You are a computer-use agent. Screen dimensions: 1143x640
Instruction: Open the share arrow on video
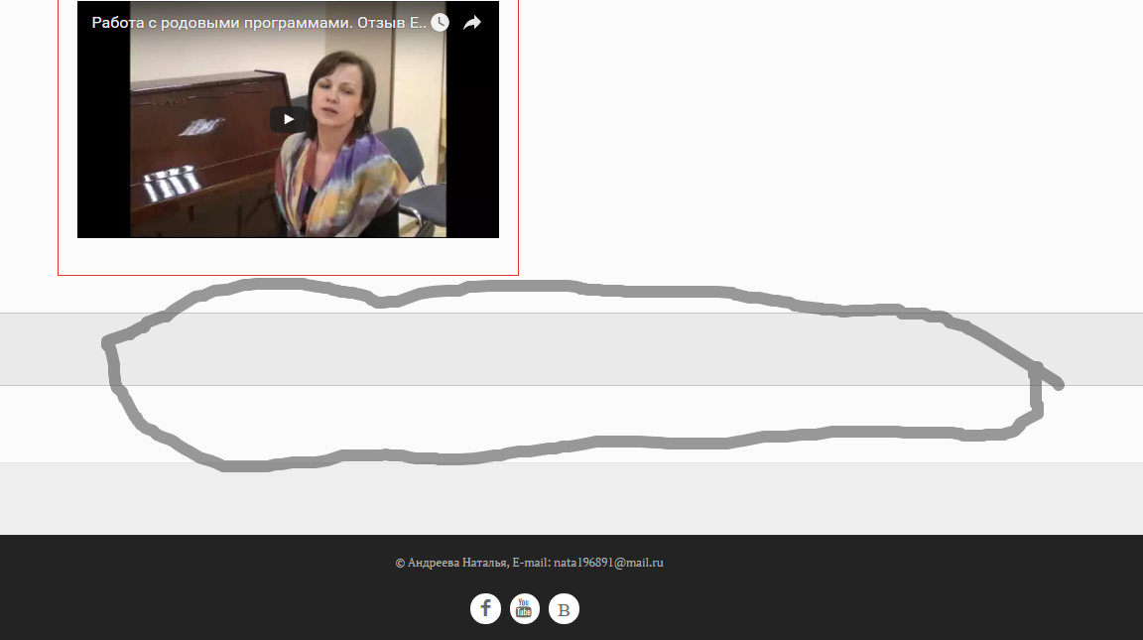click(472, 23)
